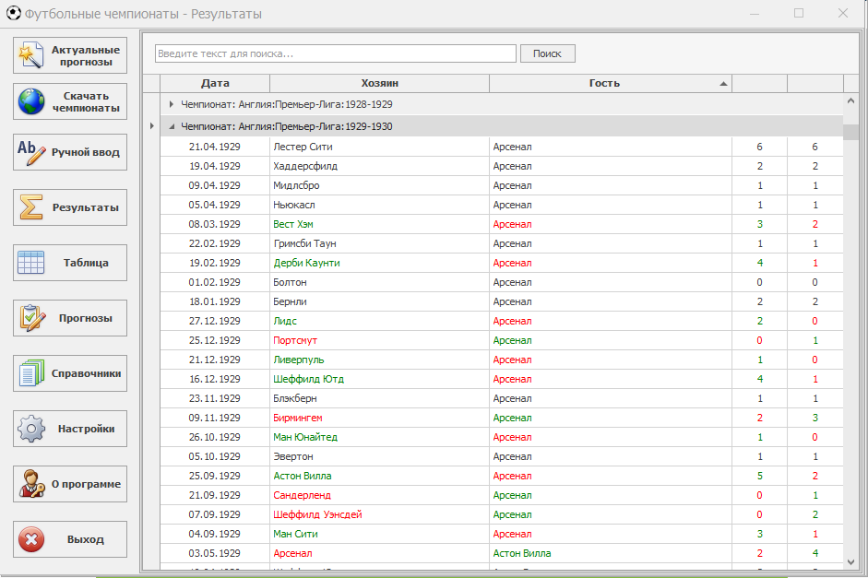Viewport: 868px width, 578px height.
Task: Click the vertical scrollbar thumb
Action: click(x=850, y=132)
